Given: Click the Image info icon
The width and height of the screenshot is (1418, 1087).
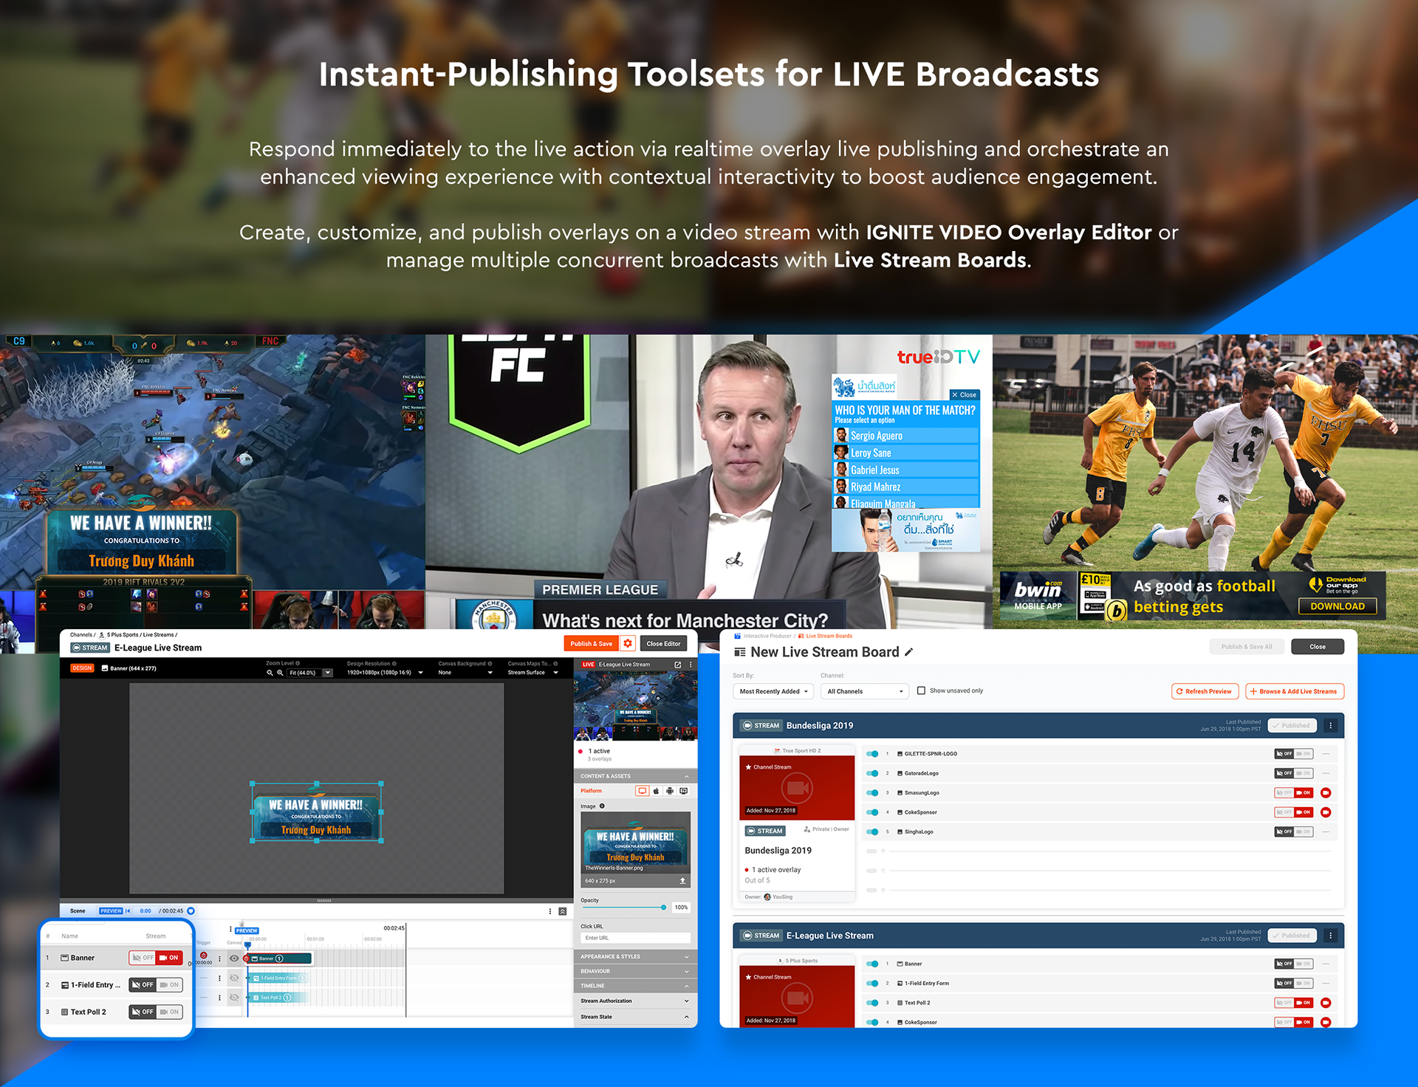Looking at the screenshot, I should [602, 806].
